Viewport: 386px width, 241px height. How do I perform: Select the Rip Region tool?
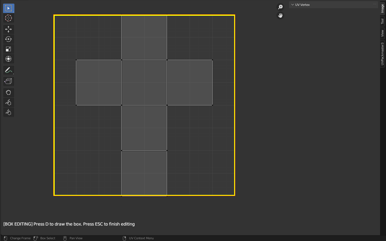[x=8, y=81]
